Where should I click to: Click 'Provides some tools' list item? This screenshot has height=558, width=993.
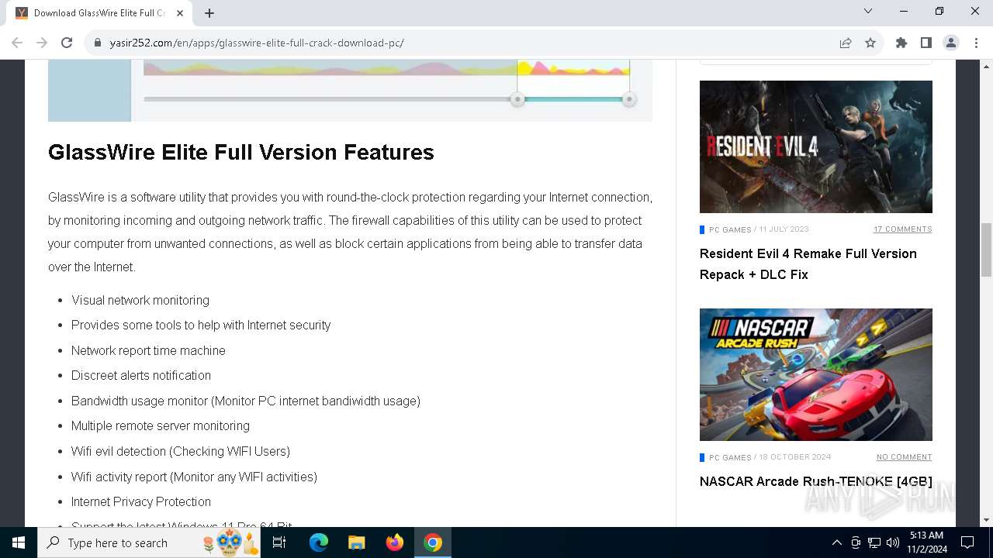[x=201, y=325]
